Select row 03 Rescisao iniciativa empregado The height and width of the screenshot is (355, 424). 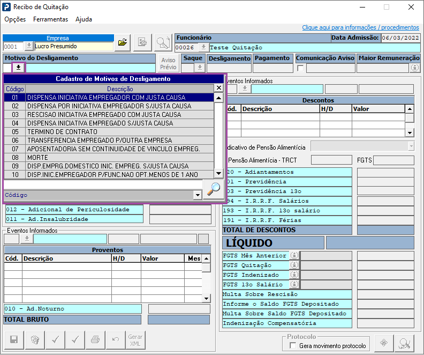109,115
